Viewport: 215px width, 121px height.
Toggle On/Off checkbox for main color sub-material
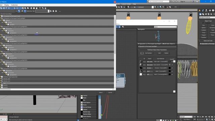click(x=172, y=62)
